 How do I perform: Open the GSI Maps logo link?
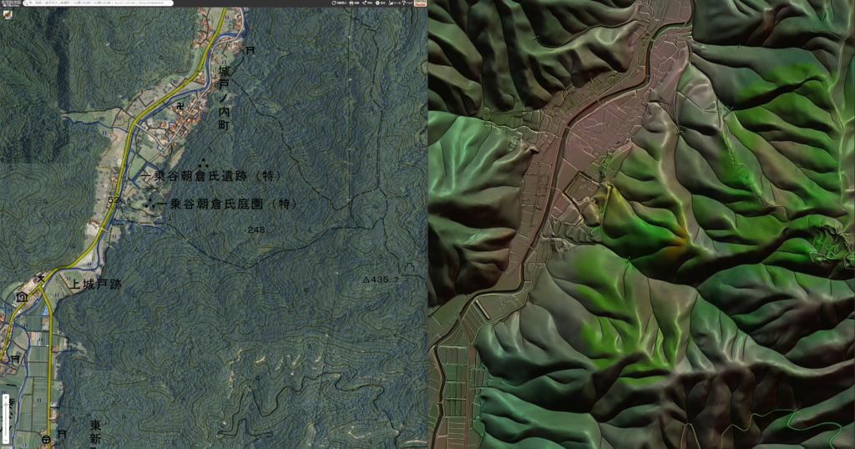[x=11, y=3]
